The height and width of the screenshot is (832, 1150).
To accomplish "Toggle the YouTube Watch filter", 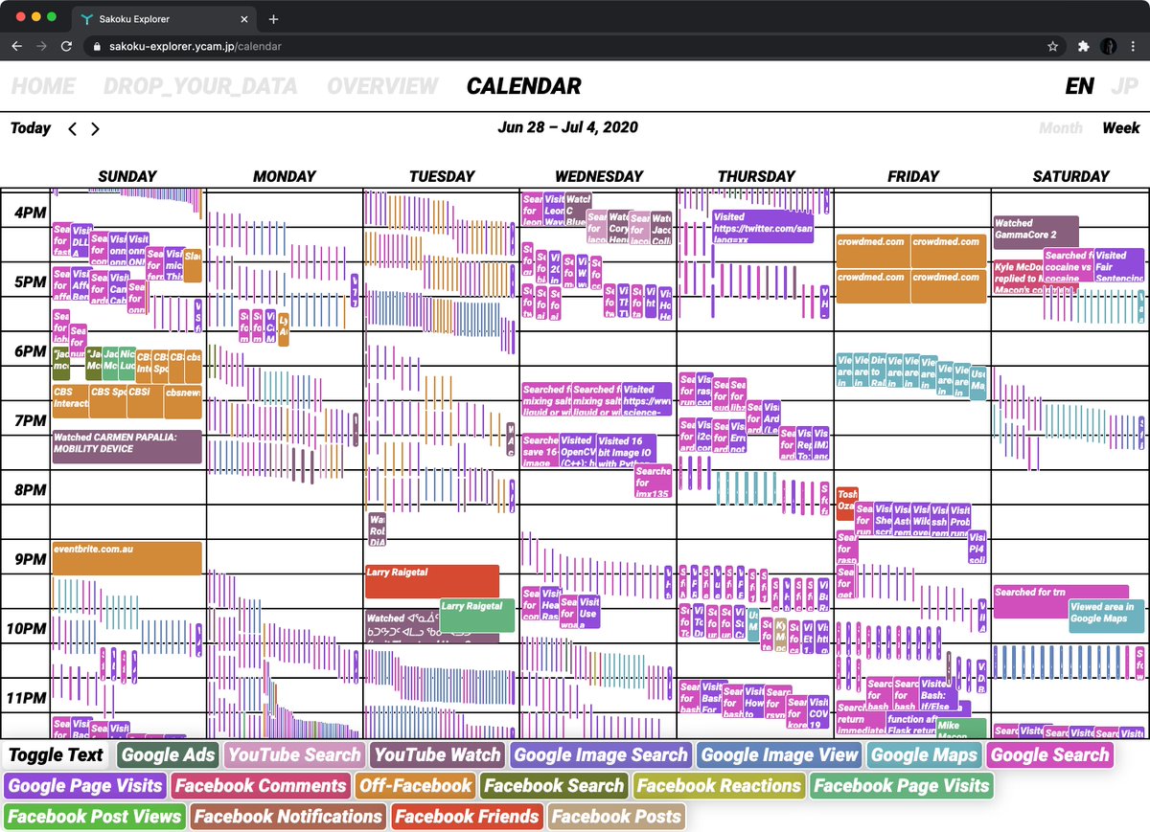I will pos(437,754).
